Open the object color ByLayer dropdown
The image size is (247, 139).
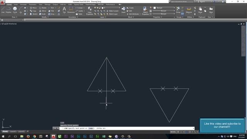pyautogui.click(x=164, y=8)
